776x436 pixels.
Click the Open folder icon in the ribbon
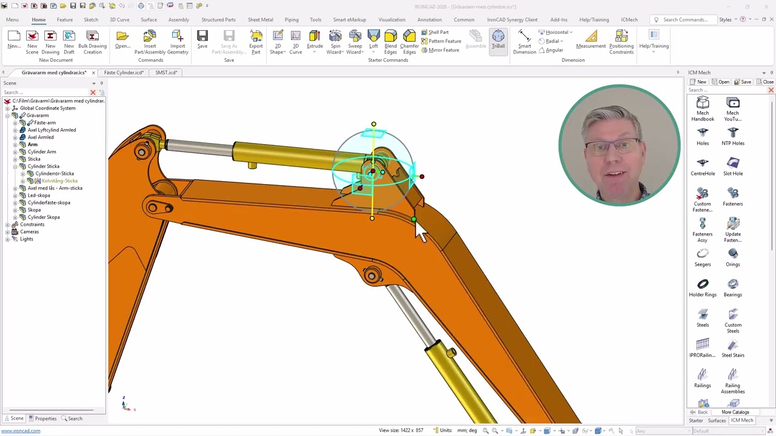pyautogui.click(x=122, y=40)
